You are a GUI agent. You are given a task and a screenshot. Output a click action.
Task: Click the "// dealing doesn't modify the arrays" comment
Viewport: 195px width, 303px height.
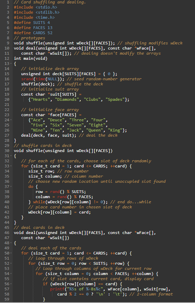pos(117,53)
